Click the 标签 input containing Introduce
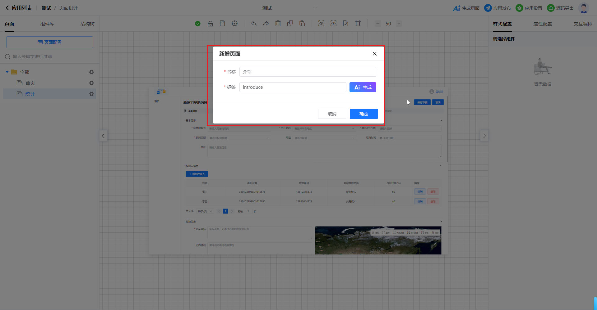Screen dimensions: 597x310 pos(293,87)
